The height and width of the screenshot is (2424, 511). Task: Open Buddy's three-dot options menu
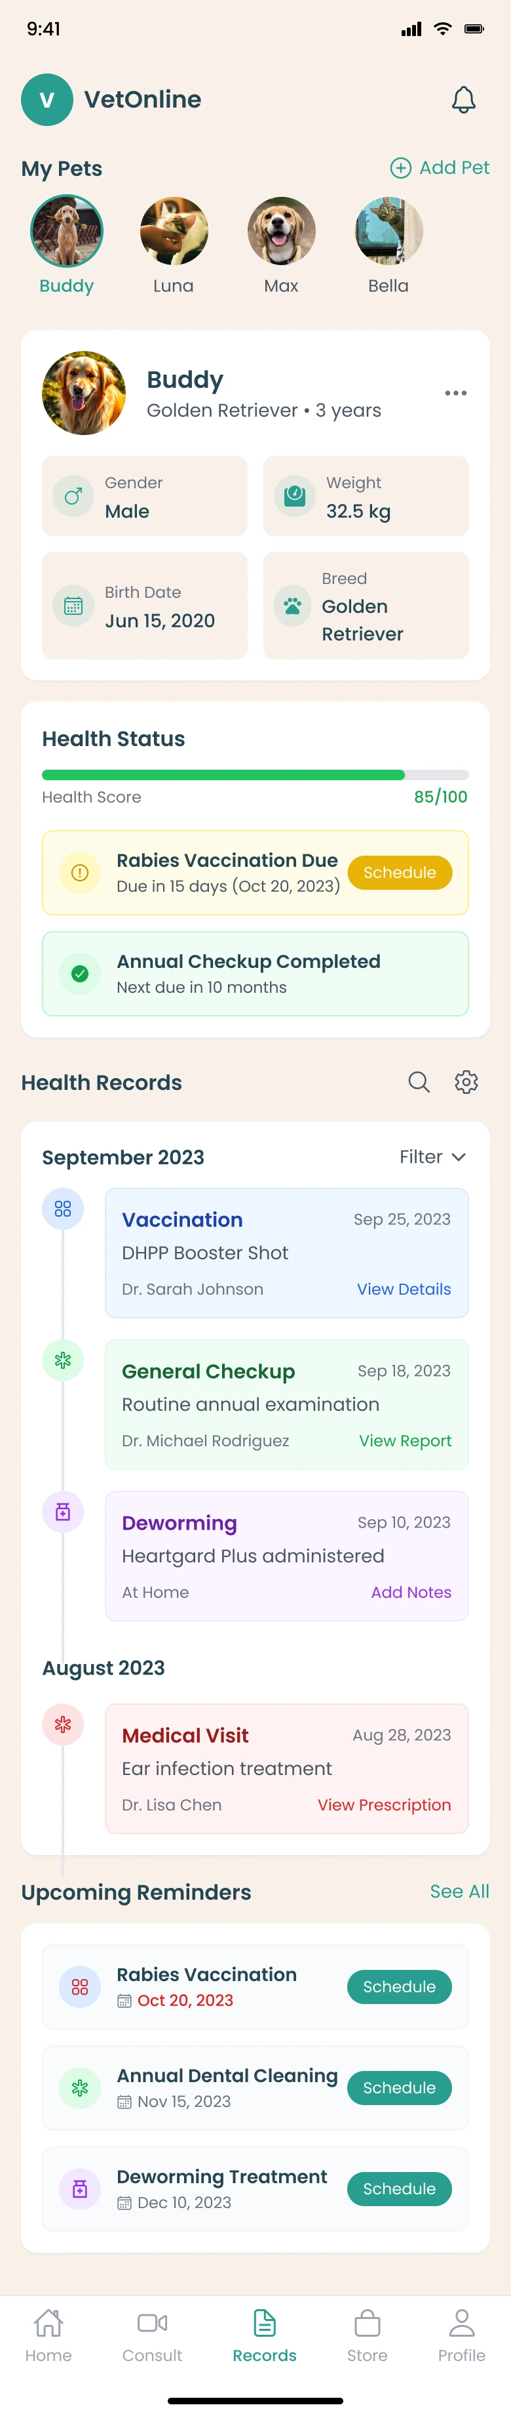point(455,393)
